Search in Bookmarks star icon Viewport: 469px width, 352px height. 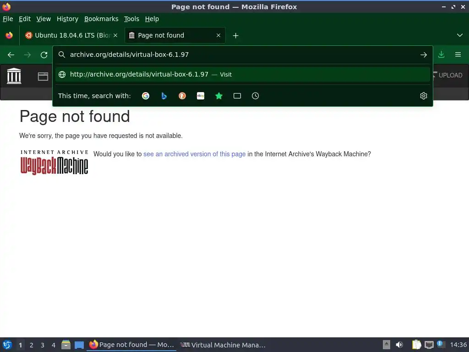pyautogui.click(x=219, y=96)
